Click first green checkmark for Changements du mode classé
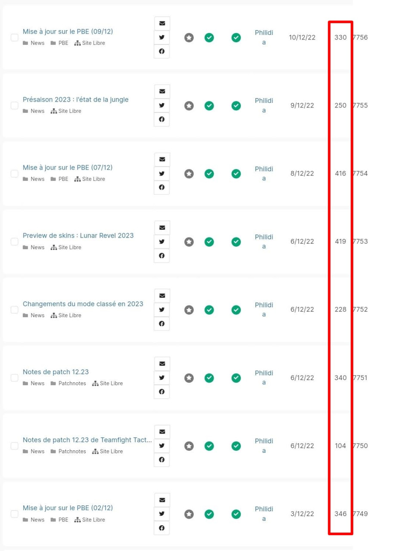This screenshot has width=397, height=551. pyautogui.click(x=209, y=310)
